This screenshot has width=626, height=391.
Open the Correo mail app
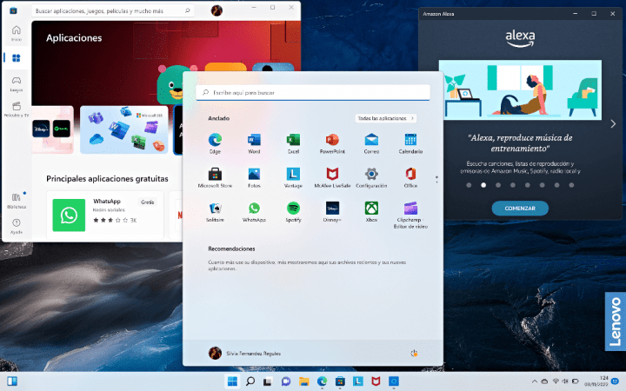tap(371, 143)
